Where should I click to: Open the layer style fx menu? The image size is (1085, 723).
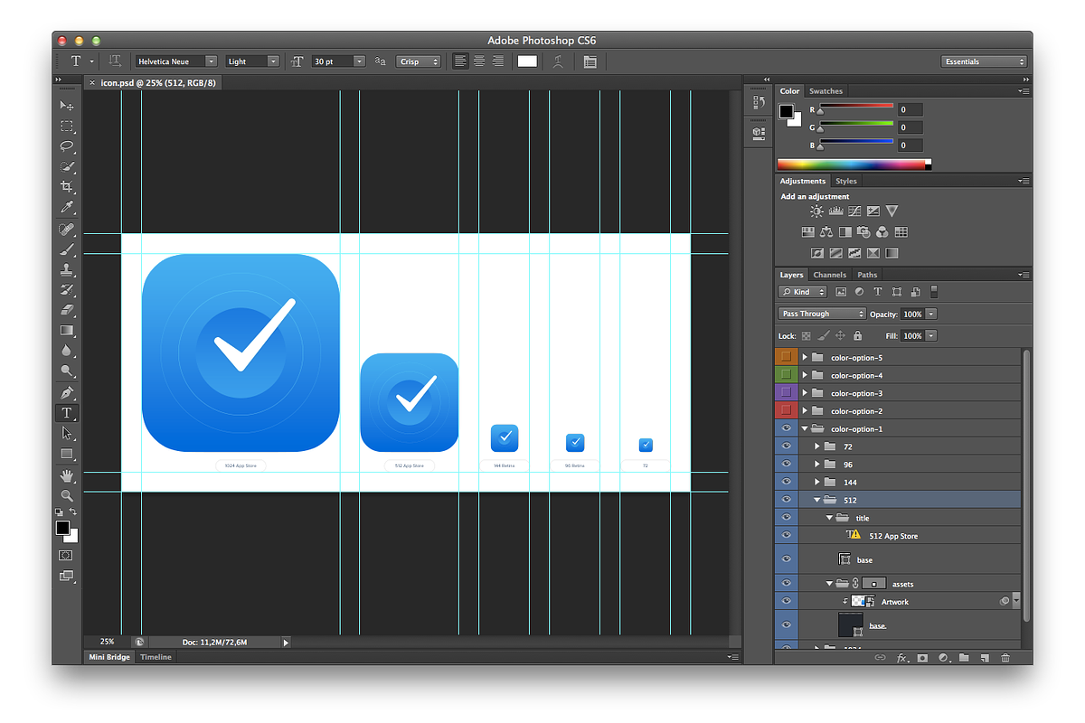click(x=901, y=658)
